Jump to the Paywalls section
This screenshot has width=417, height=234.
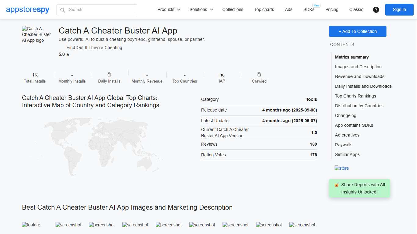pyautogui.click(x=343, y=145)
